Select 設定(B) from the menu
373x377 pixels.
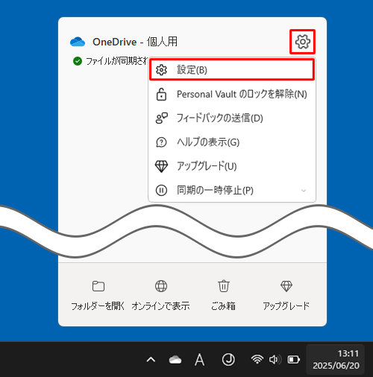(232, 70)
